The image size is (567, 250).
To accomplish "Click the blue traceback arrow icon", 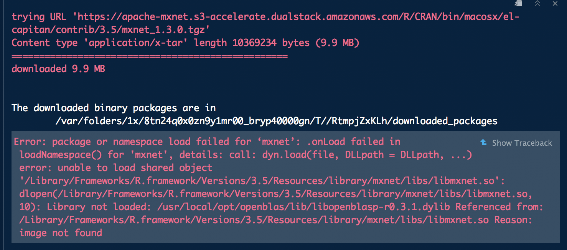I will point(483,143).
